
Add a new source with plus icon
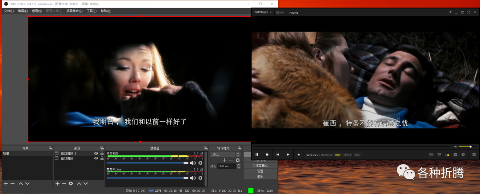pos(57,184)
